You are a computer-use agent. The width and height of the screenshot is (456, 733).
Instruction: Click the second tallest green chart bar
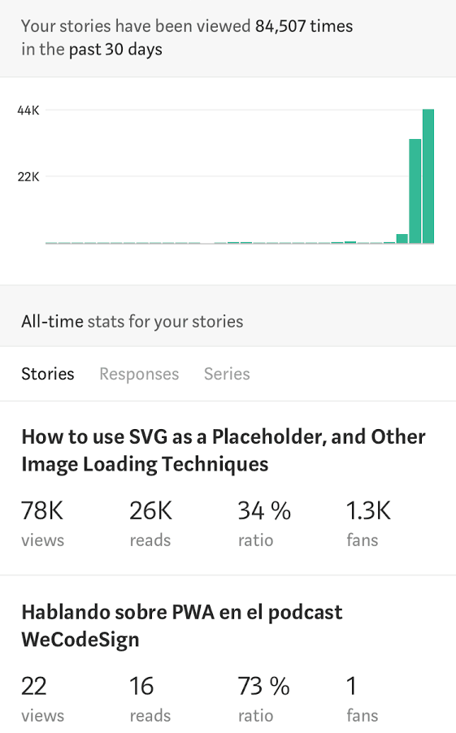coord(415,191)
